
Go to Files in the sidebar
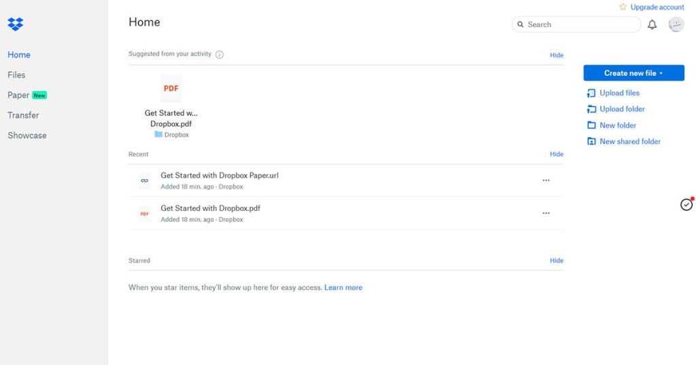coord(16,75)
